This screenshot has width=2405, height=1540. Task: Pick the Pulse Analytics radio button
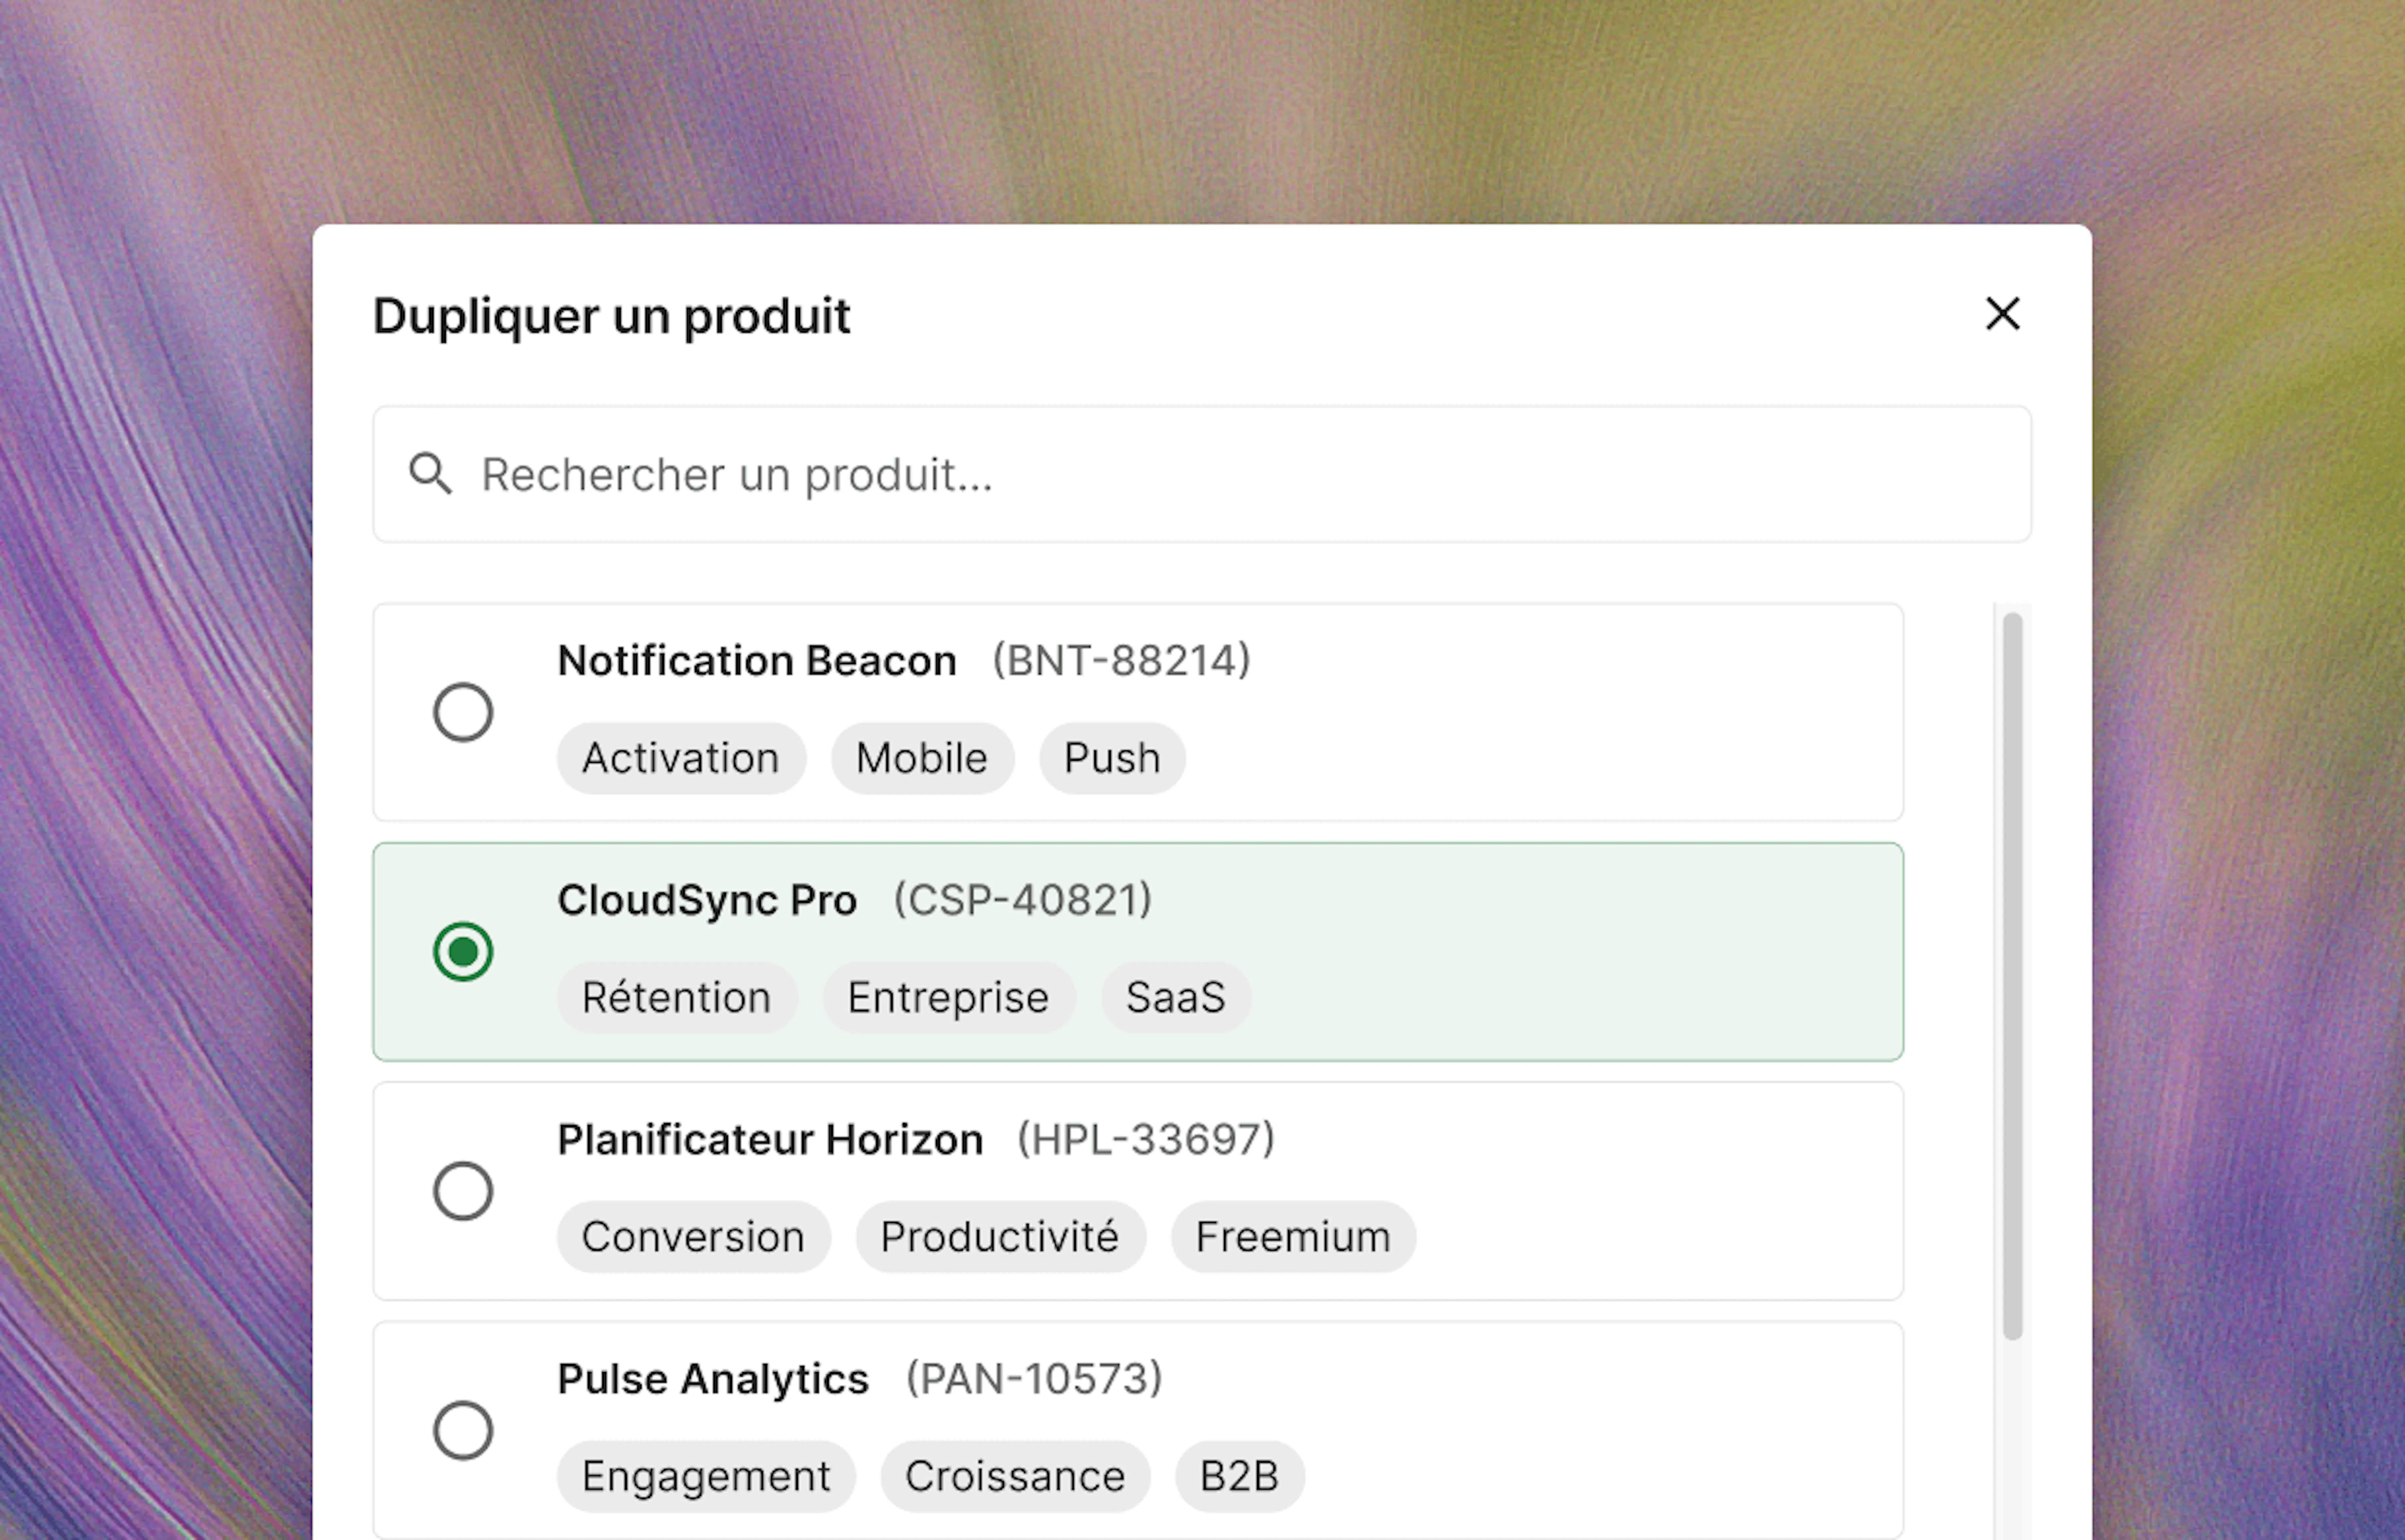463,1430
